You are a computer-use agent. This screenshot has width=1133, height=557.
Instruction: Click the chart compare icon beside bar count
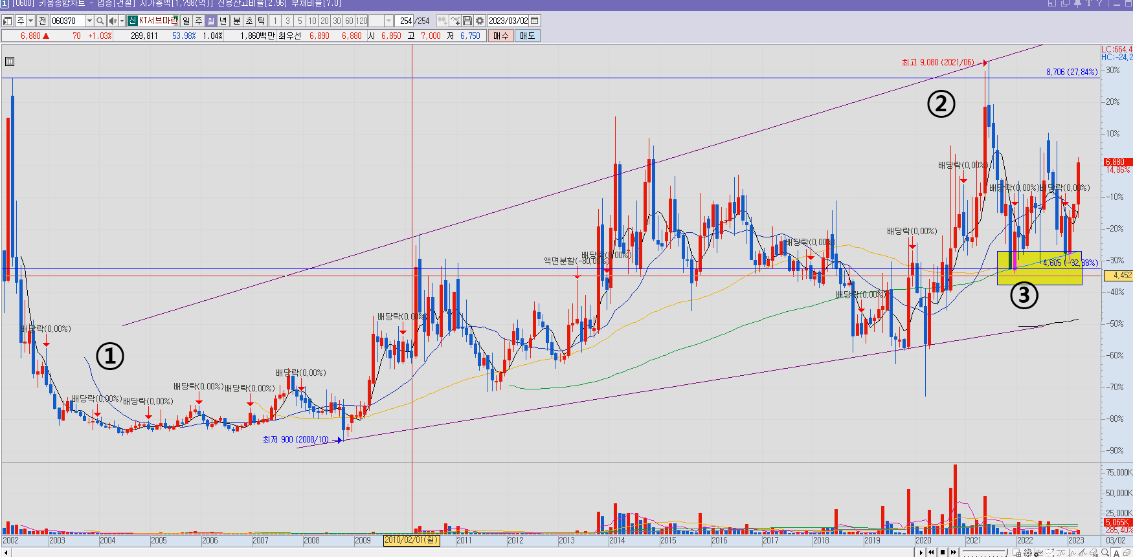442,21
